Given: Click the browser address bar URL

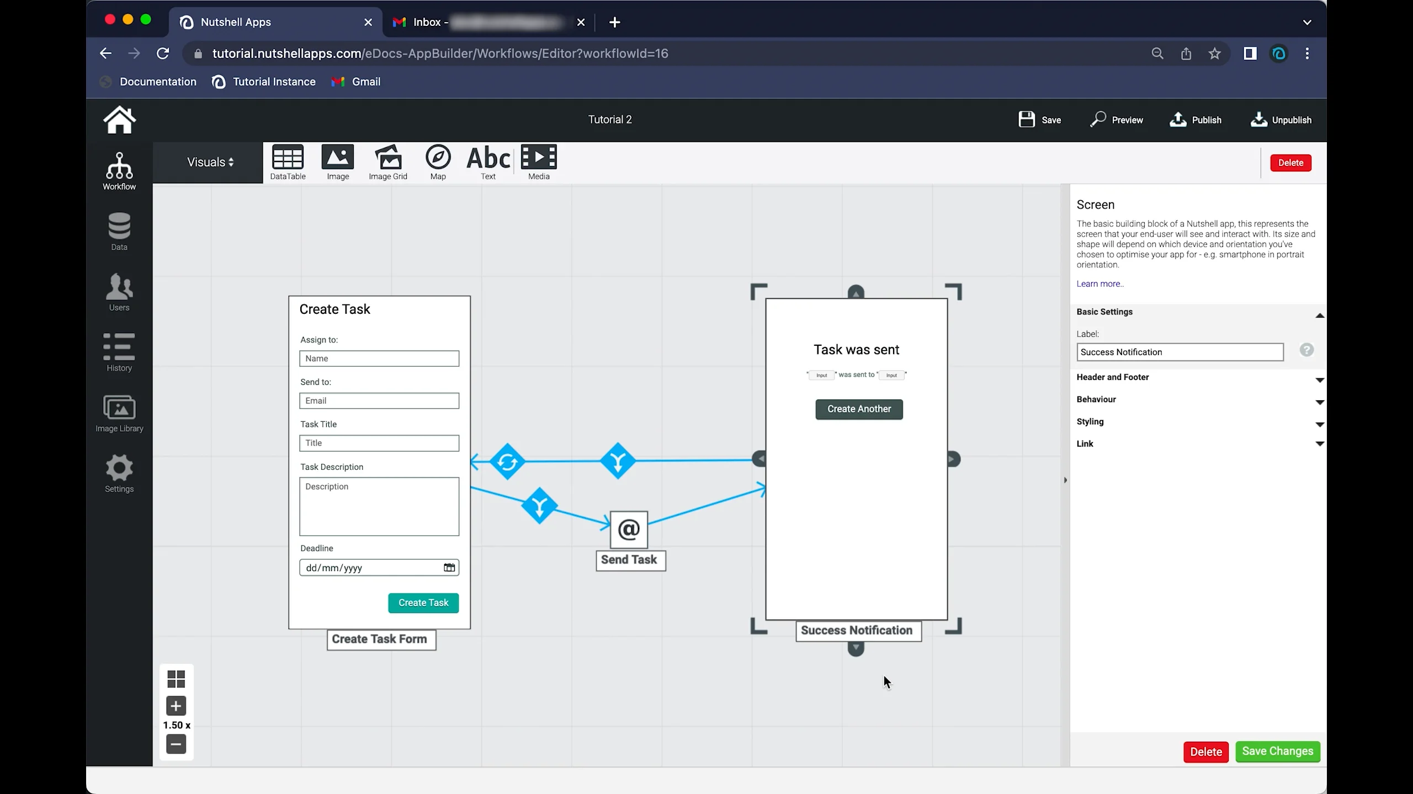Looking at the screenshot, I should (x=440, y=53).
